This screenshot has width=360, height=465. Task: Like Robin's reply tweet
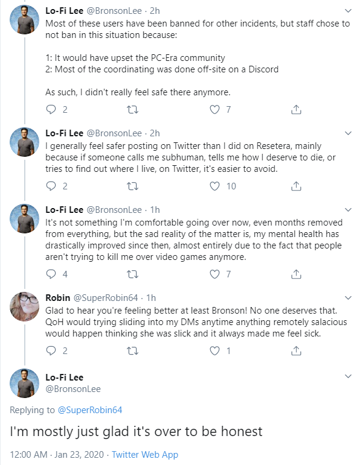pos(214,350)
